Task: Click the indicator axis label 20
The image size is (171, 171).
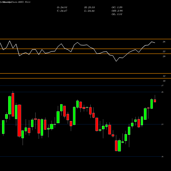Action: point(164,56)
